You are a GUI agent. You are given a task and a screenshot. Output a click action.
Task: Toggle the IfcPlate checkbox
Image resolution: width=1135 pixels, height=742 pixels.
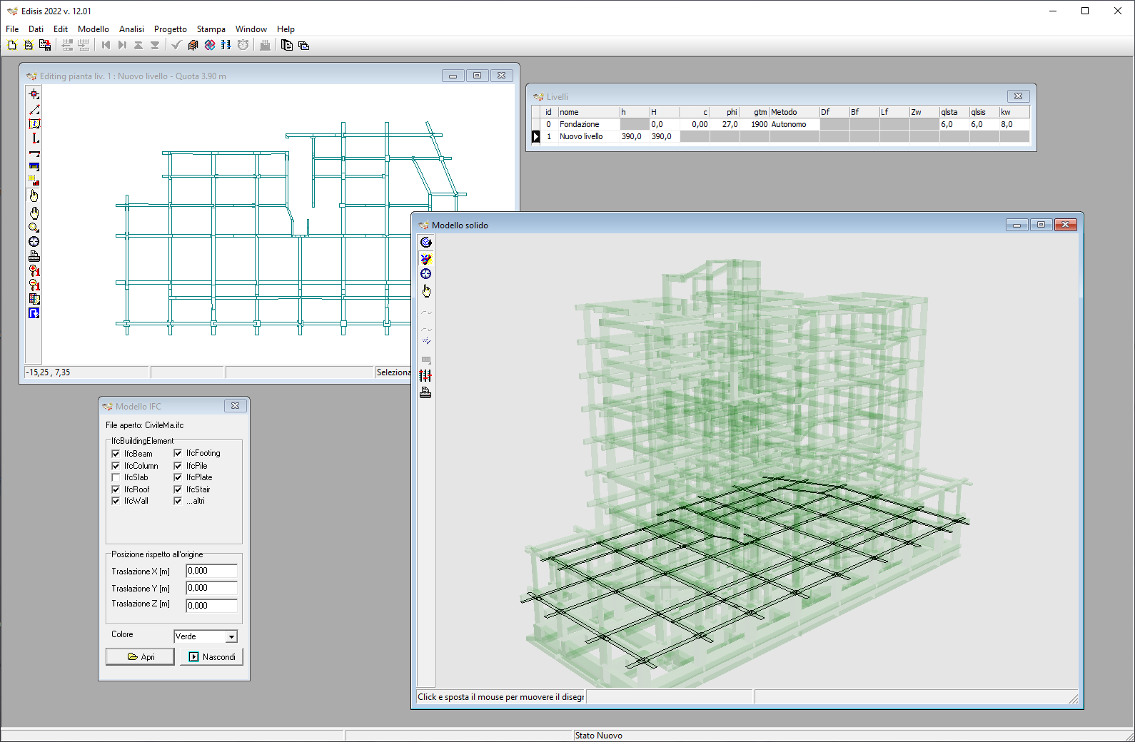(178, 477)
